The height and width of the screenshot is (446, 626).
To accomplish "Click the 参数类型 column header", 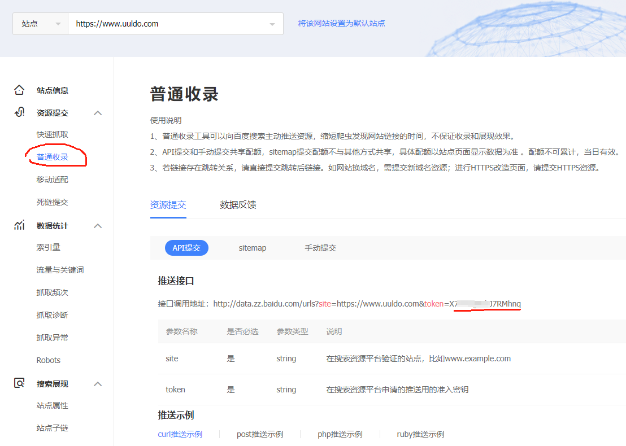I will [x=292, y=331].
